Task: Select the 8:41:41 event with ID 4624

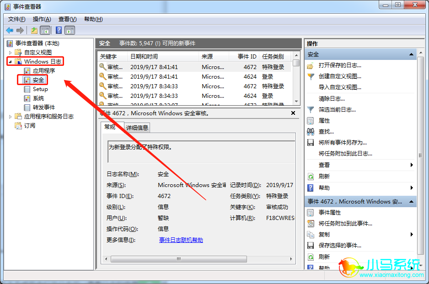Action: 194,77
